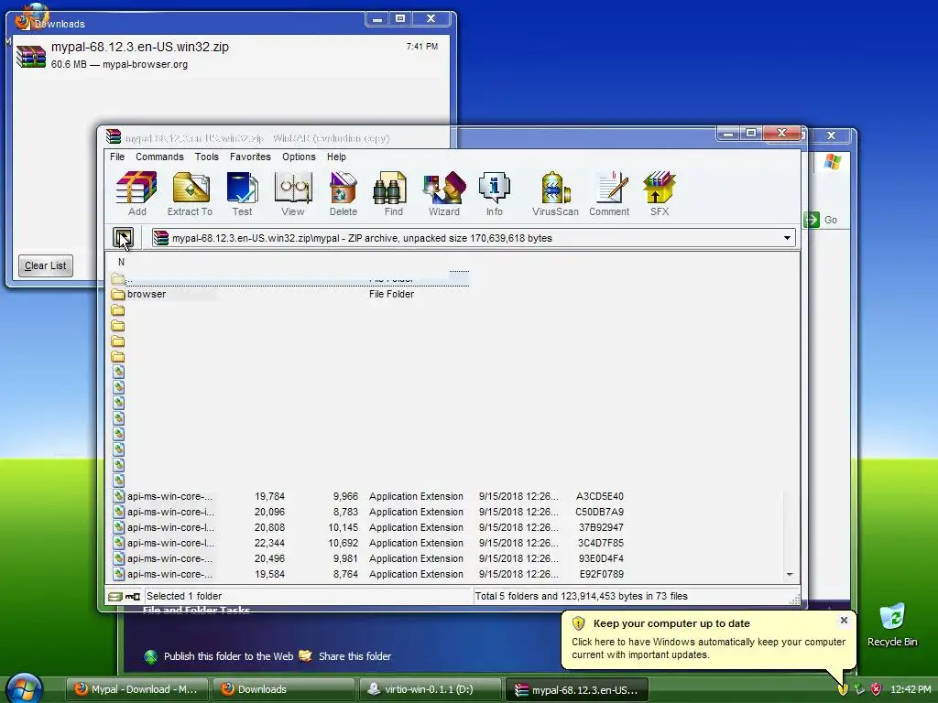Viewport: 938px width, 703px height.
Task: Click the parent folder '..' icon
Action: pyautogui.click(x=118, y=278)
